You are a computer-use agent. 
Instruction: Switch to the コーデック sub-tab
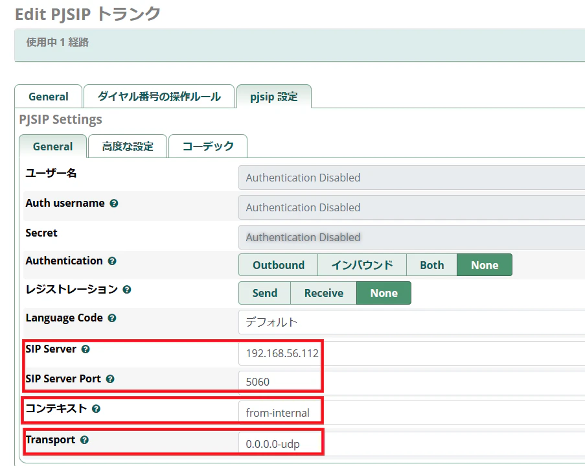[x=208, y=146]
